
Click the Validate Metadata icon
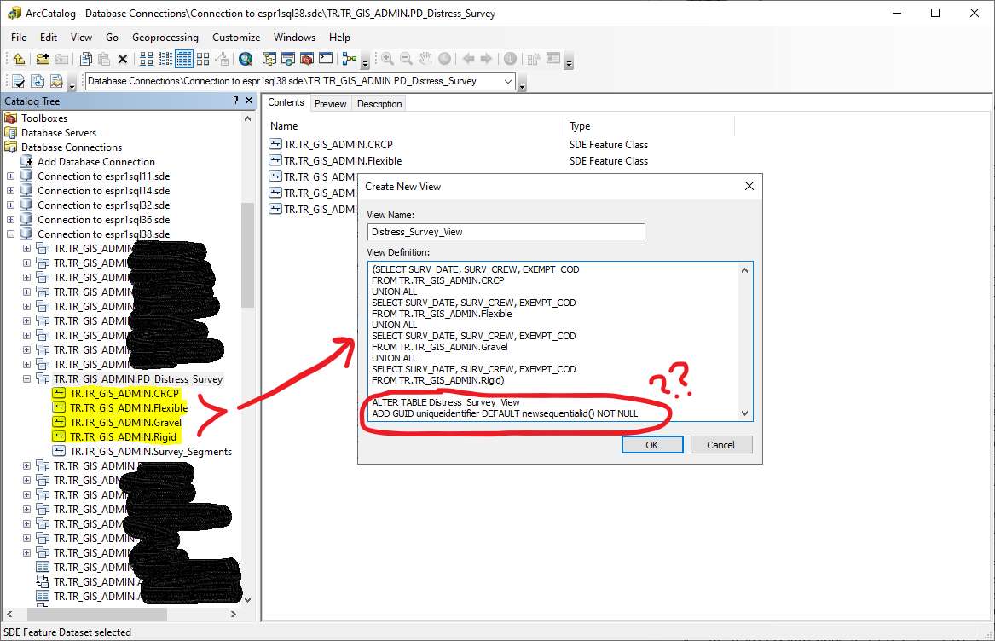19,81
